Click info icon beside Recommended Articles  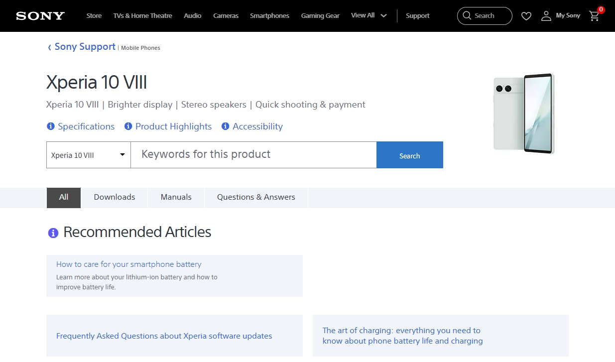tap(53, 233)
